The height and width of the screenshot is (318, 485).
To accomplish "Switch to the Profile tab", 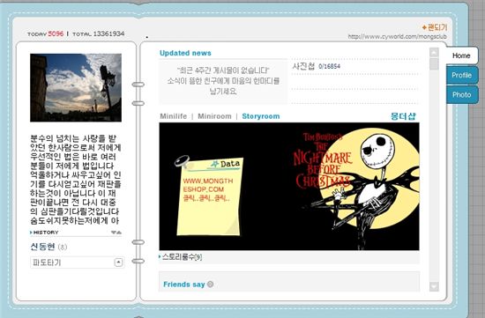I will [x=462, y=75].
